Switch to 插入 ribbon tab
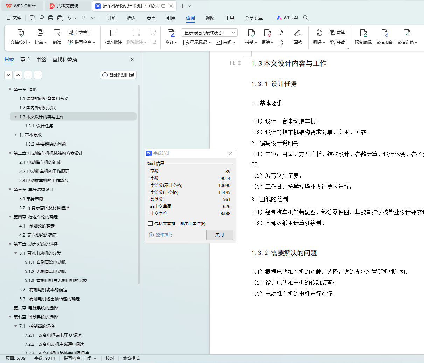This screenshot has height=363, width=424. 132,18
